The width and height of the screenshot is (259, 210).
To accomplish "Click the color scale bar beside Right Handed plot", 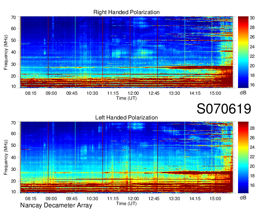I will click(243, 52).
